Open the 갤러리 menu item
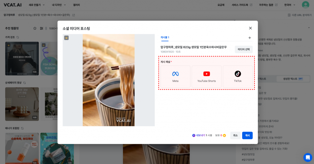The width and height of the screenshot is (314, 164). (76, 5)
